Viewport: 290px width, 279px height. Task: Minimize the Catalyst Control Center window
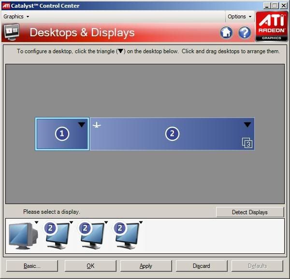coord(267,6)
